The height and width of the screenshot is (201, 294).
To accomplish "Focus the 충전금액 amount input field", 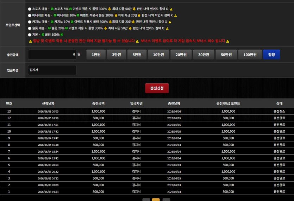I will tap(52, 55).
